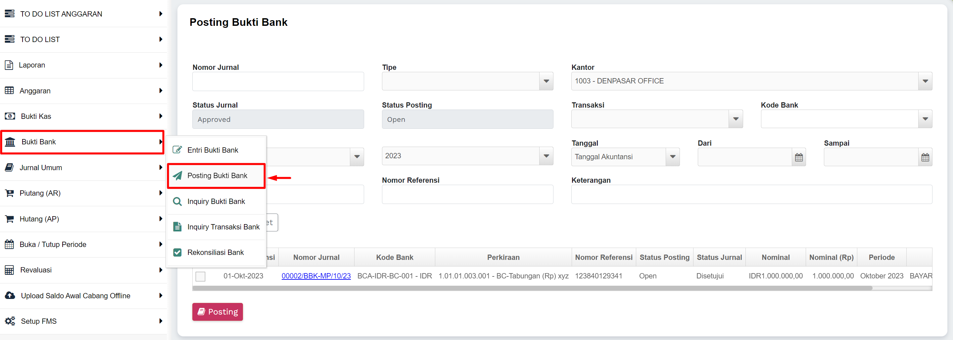This screenshot has width=953, height=340.
Task: Click the Bukti Bank building icon
Action: [x=10, y=142]
